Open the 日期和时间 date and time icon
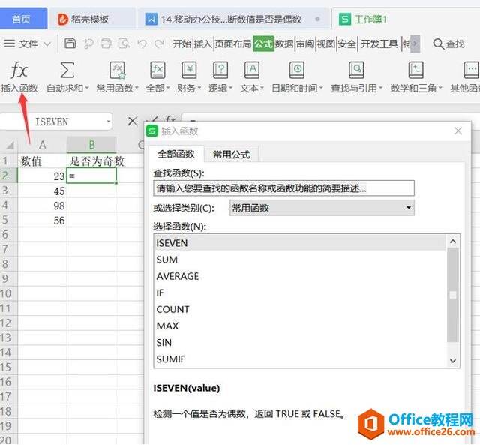The image size is (480, 445). click(297, 70)
